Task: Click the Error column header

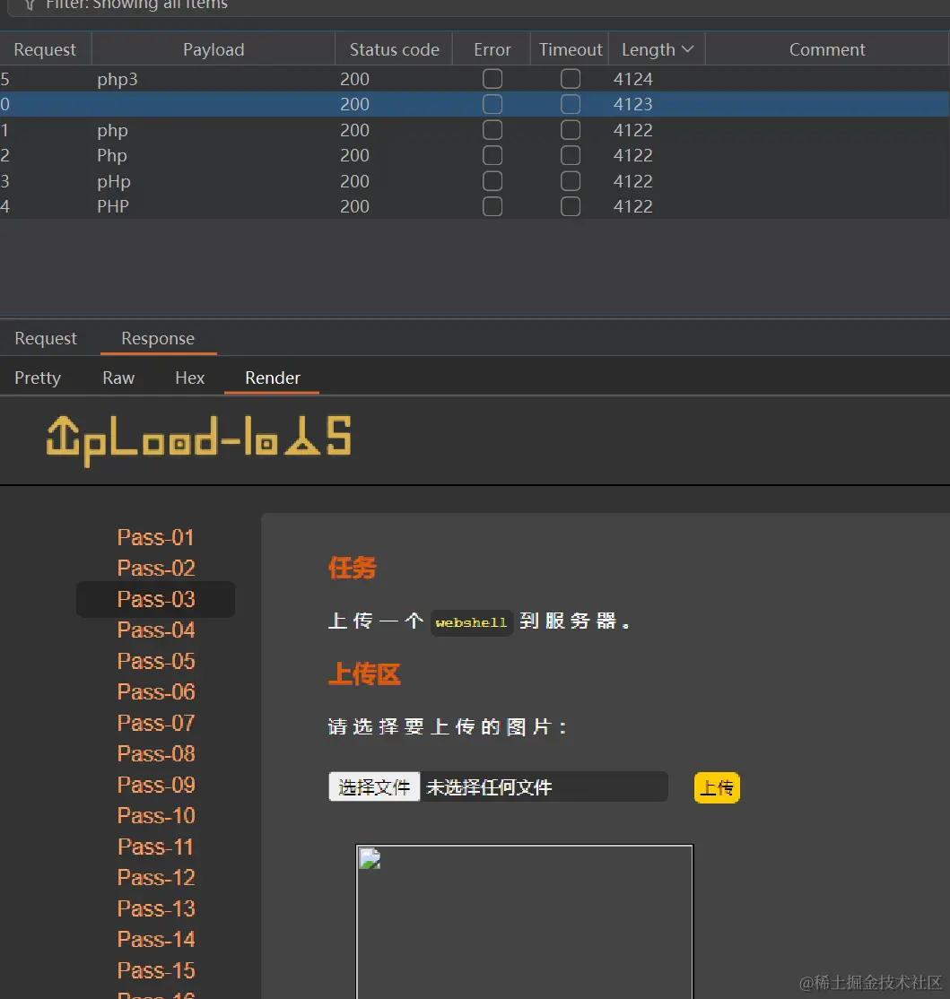Action: (492, 49)
